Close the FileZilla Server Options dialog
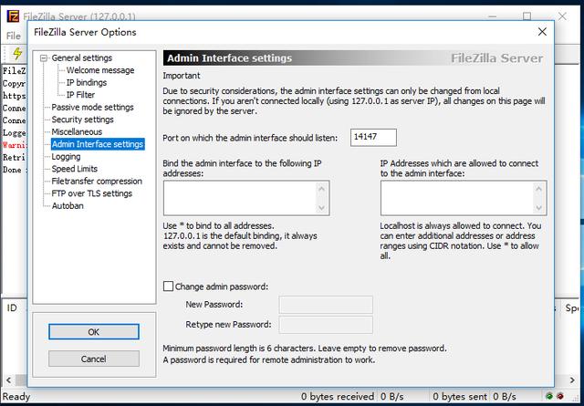The height and width of the screenshot is (406, 584). 542,32
